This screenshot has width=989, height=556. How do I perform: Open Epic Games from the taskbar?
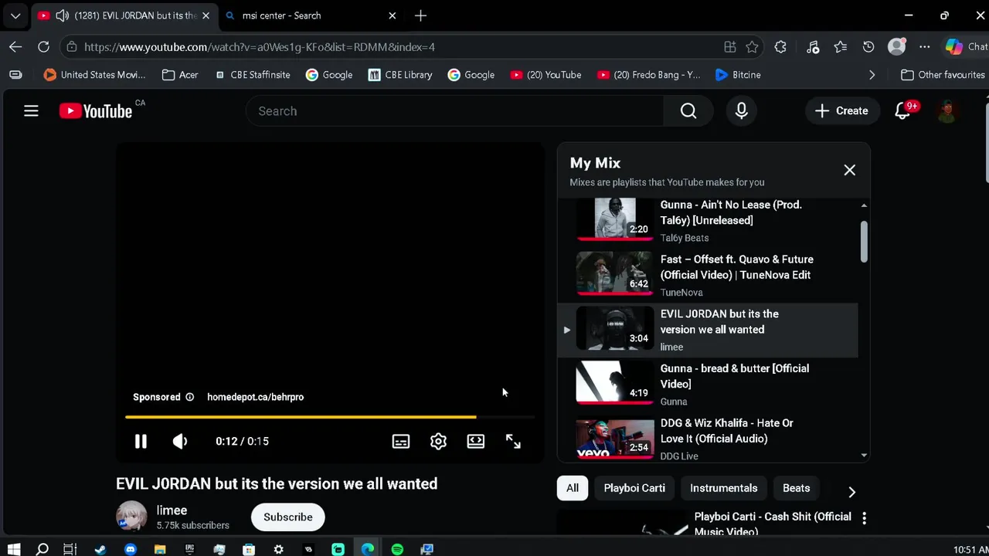coord(189,549)
